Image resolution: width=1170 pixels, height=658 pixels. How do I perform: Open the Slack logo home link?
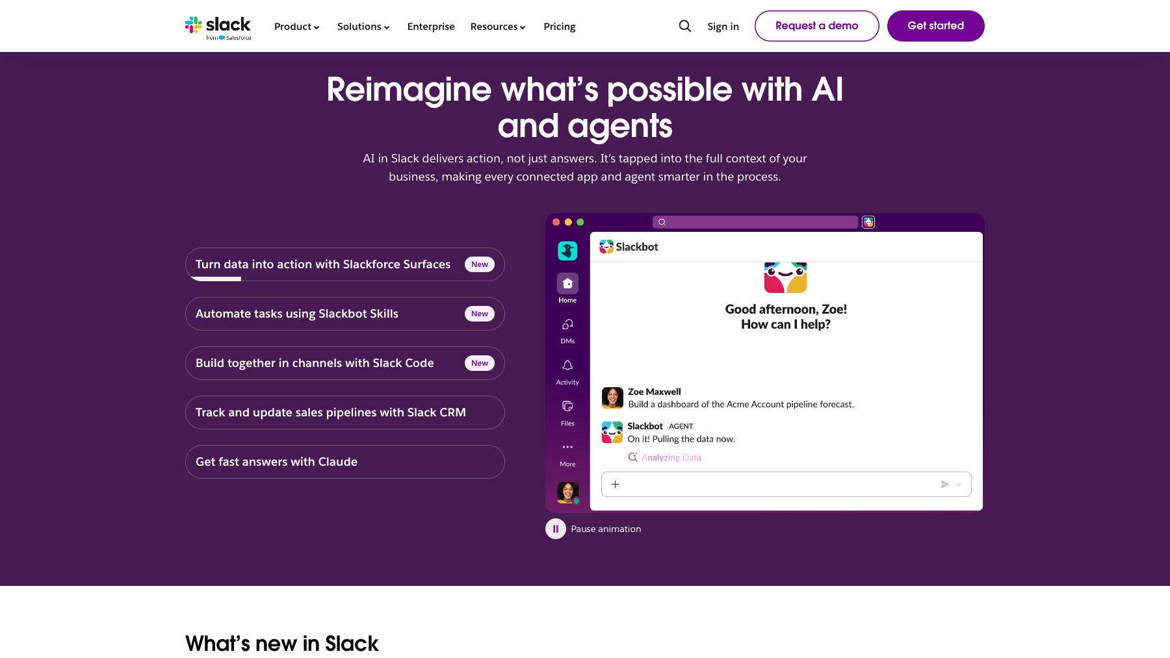pyautogui.click(x=218, y=27)
